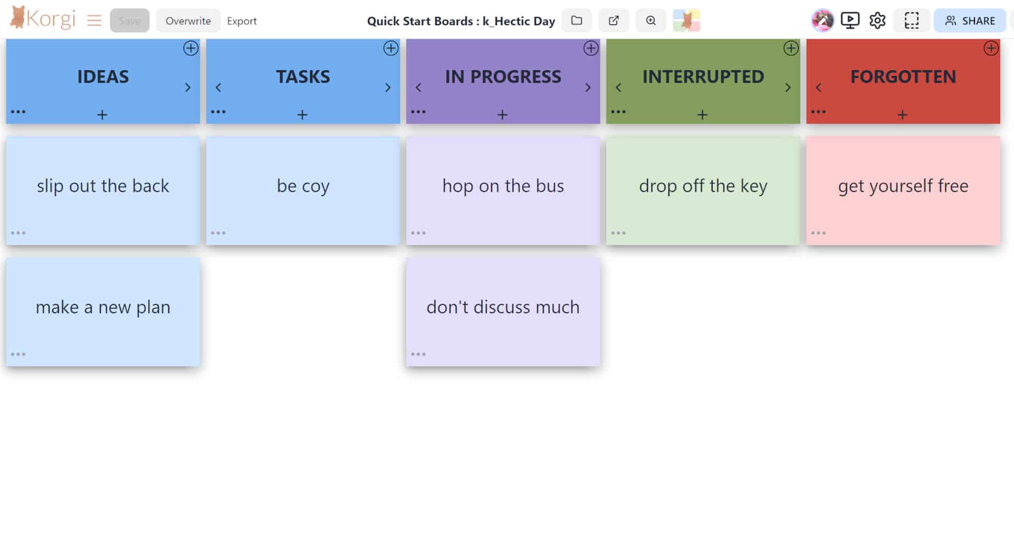Open the hamburger menu next to Korgi logo
Image resolution: width=1014 pixels, height=538 pixels.
(94, 21)
